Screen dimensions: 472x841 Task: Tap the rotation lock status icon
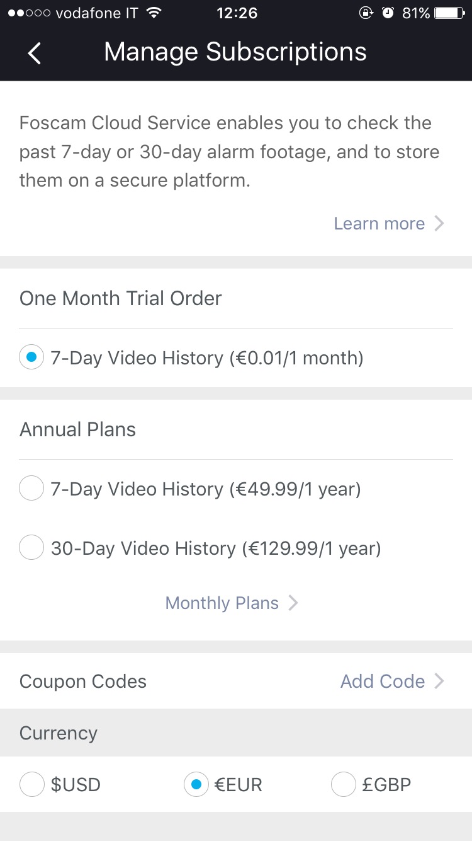pos(366,13)
